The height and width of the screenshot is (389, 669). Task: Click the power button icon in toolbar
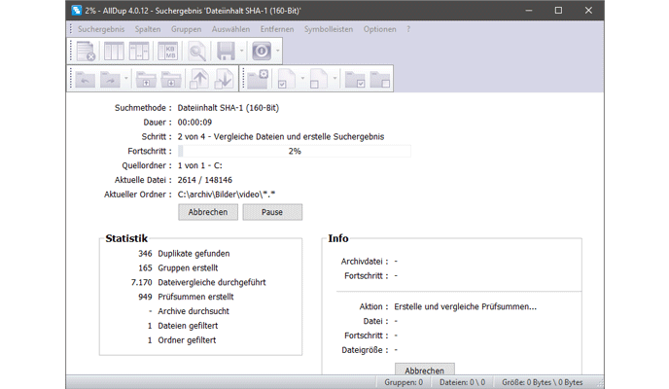(261, 51)
